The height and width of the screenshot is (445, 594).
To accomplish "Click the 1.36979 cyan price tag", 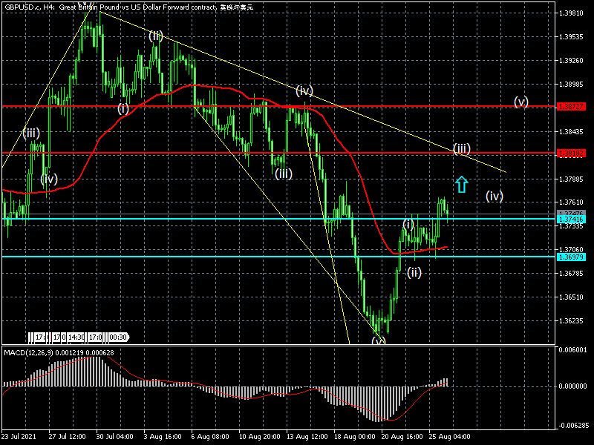I will click(x=571, y=257).
